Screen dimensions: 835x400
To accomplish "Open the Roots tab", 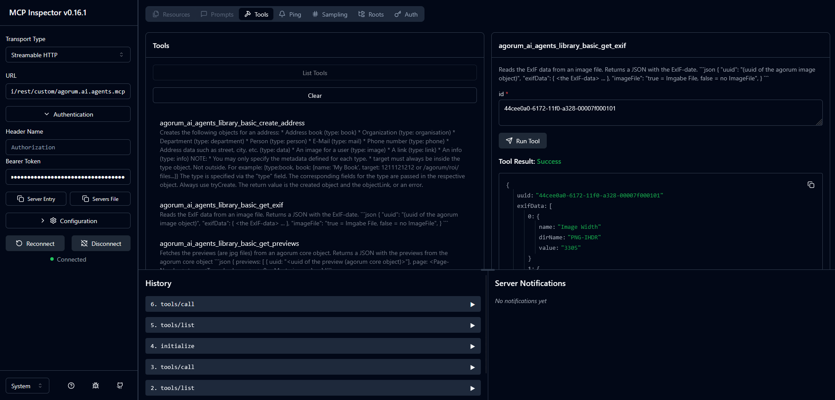I will click(371, 14).
